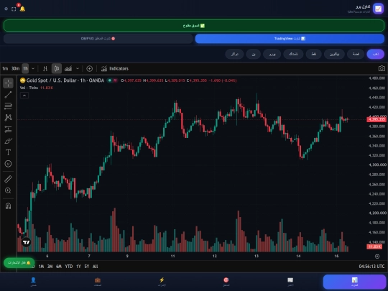Set date range to 1M
Screen dimensions: 388x291
[x=41, y=267]
